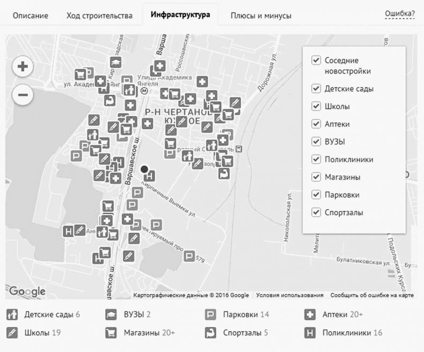The width and height of the screenshot is (424, 352).
Task: Hide Парковки markers via checkbox
Action: (x=316, y=195)
